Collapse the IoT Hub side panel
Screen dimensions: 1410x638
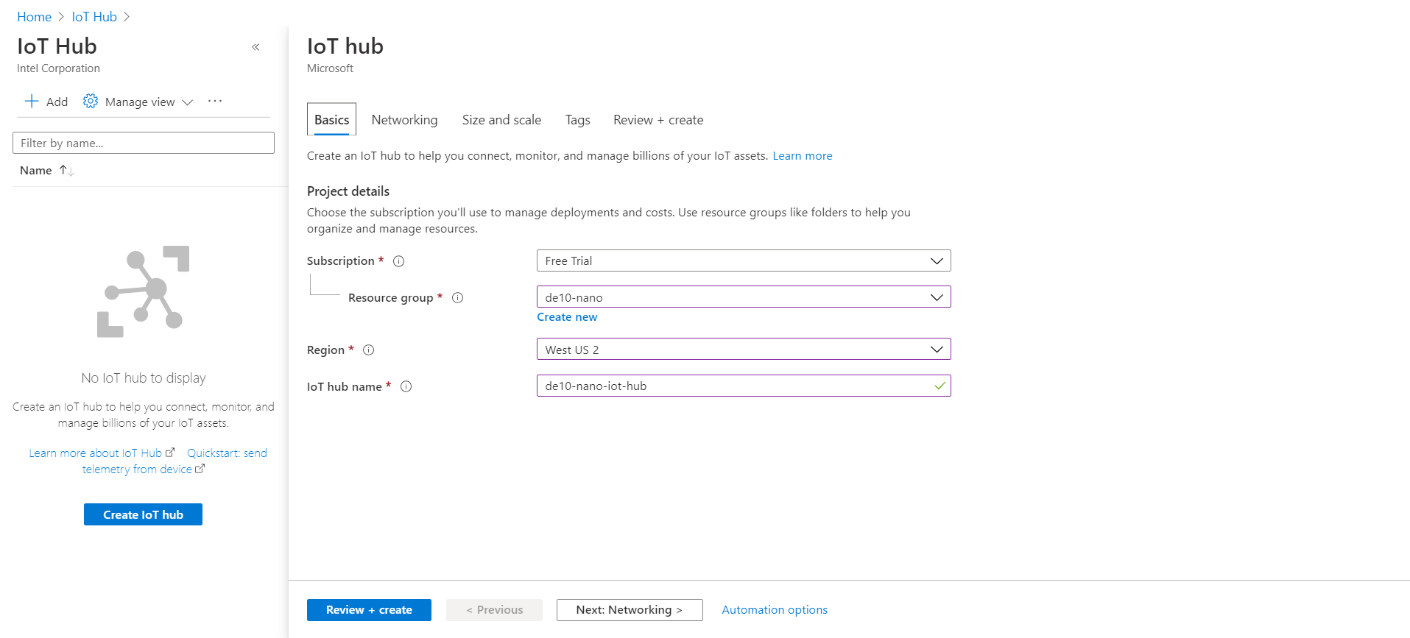coord(255,47)
